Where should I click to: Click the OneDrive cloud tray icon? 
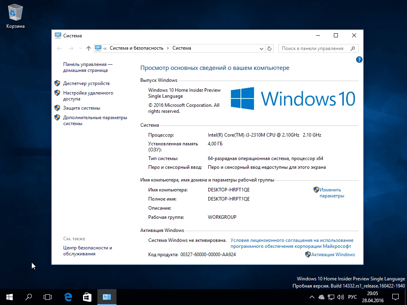321,297
